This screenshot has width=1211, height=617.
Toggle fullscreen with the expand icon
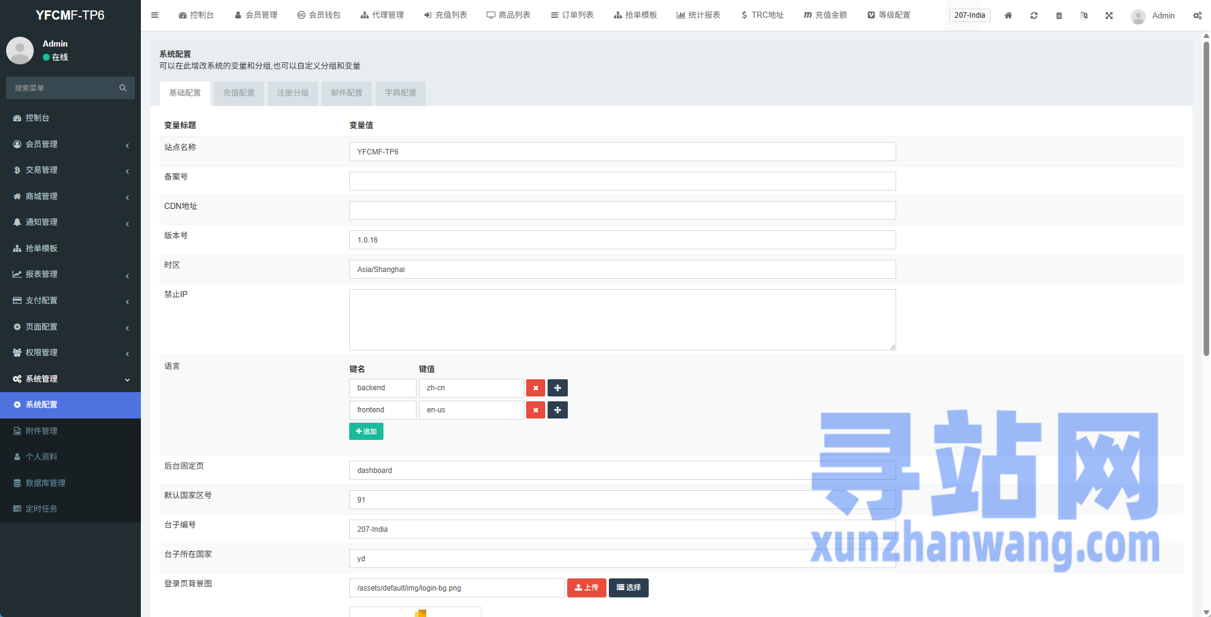click(x=1109, y=15)
